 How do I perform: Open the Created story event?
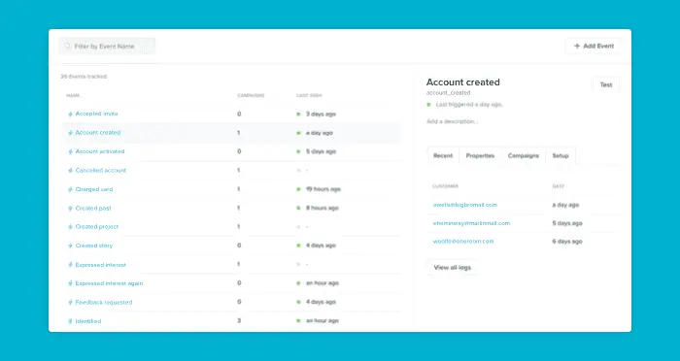tap(94, 246)
